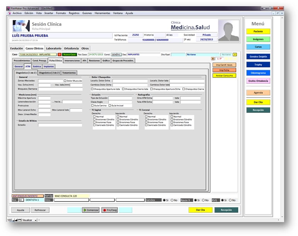
Task: Click the Máxima Apertura input field
Action: pyautogui.click(x=44, y=98)
